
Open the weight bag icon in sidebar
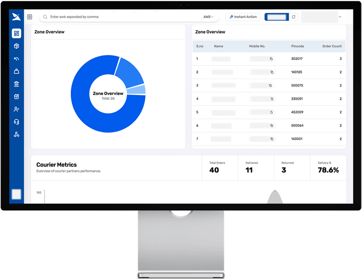(x=16, y=71)
